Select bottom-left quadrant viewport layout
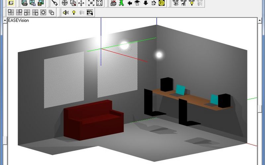 point(27,12)
